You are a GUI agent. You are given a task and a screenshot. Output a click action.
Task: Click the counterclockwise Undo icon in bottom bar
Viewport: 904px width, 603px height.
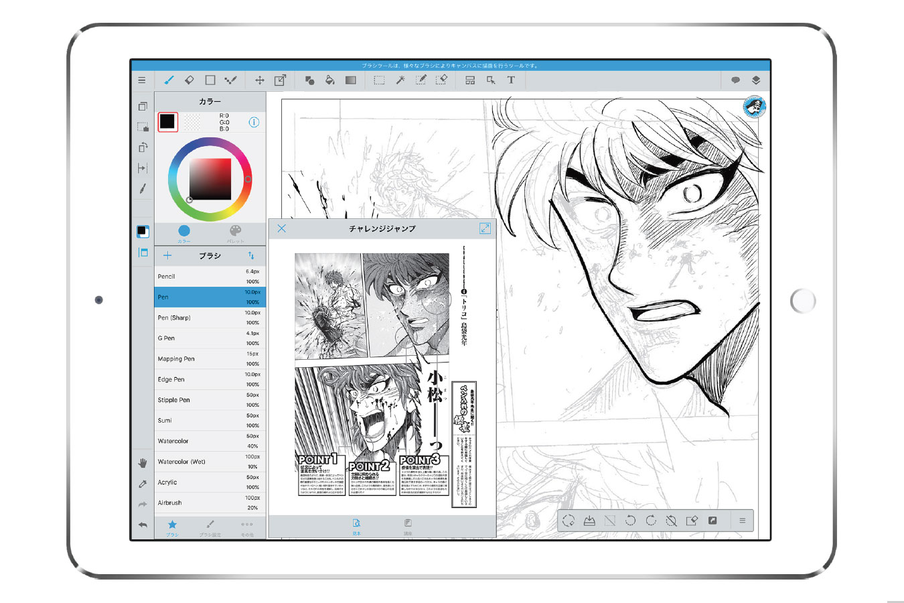[x=630, y=521]
